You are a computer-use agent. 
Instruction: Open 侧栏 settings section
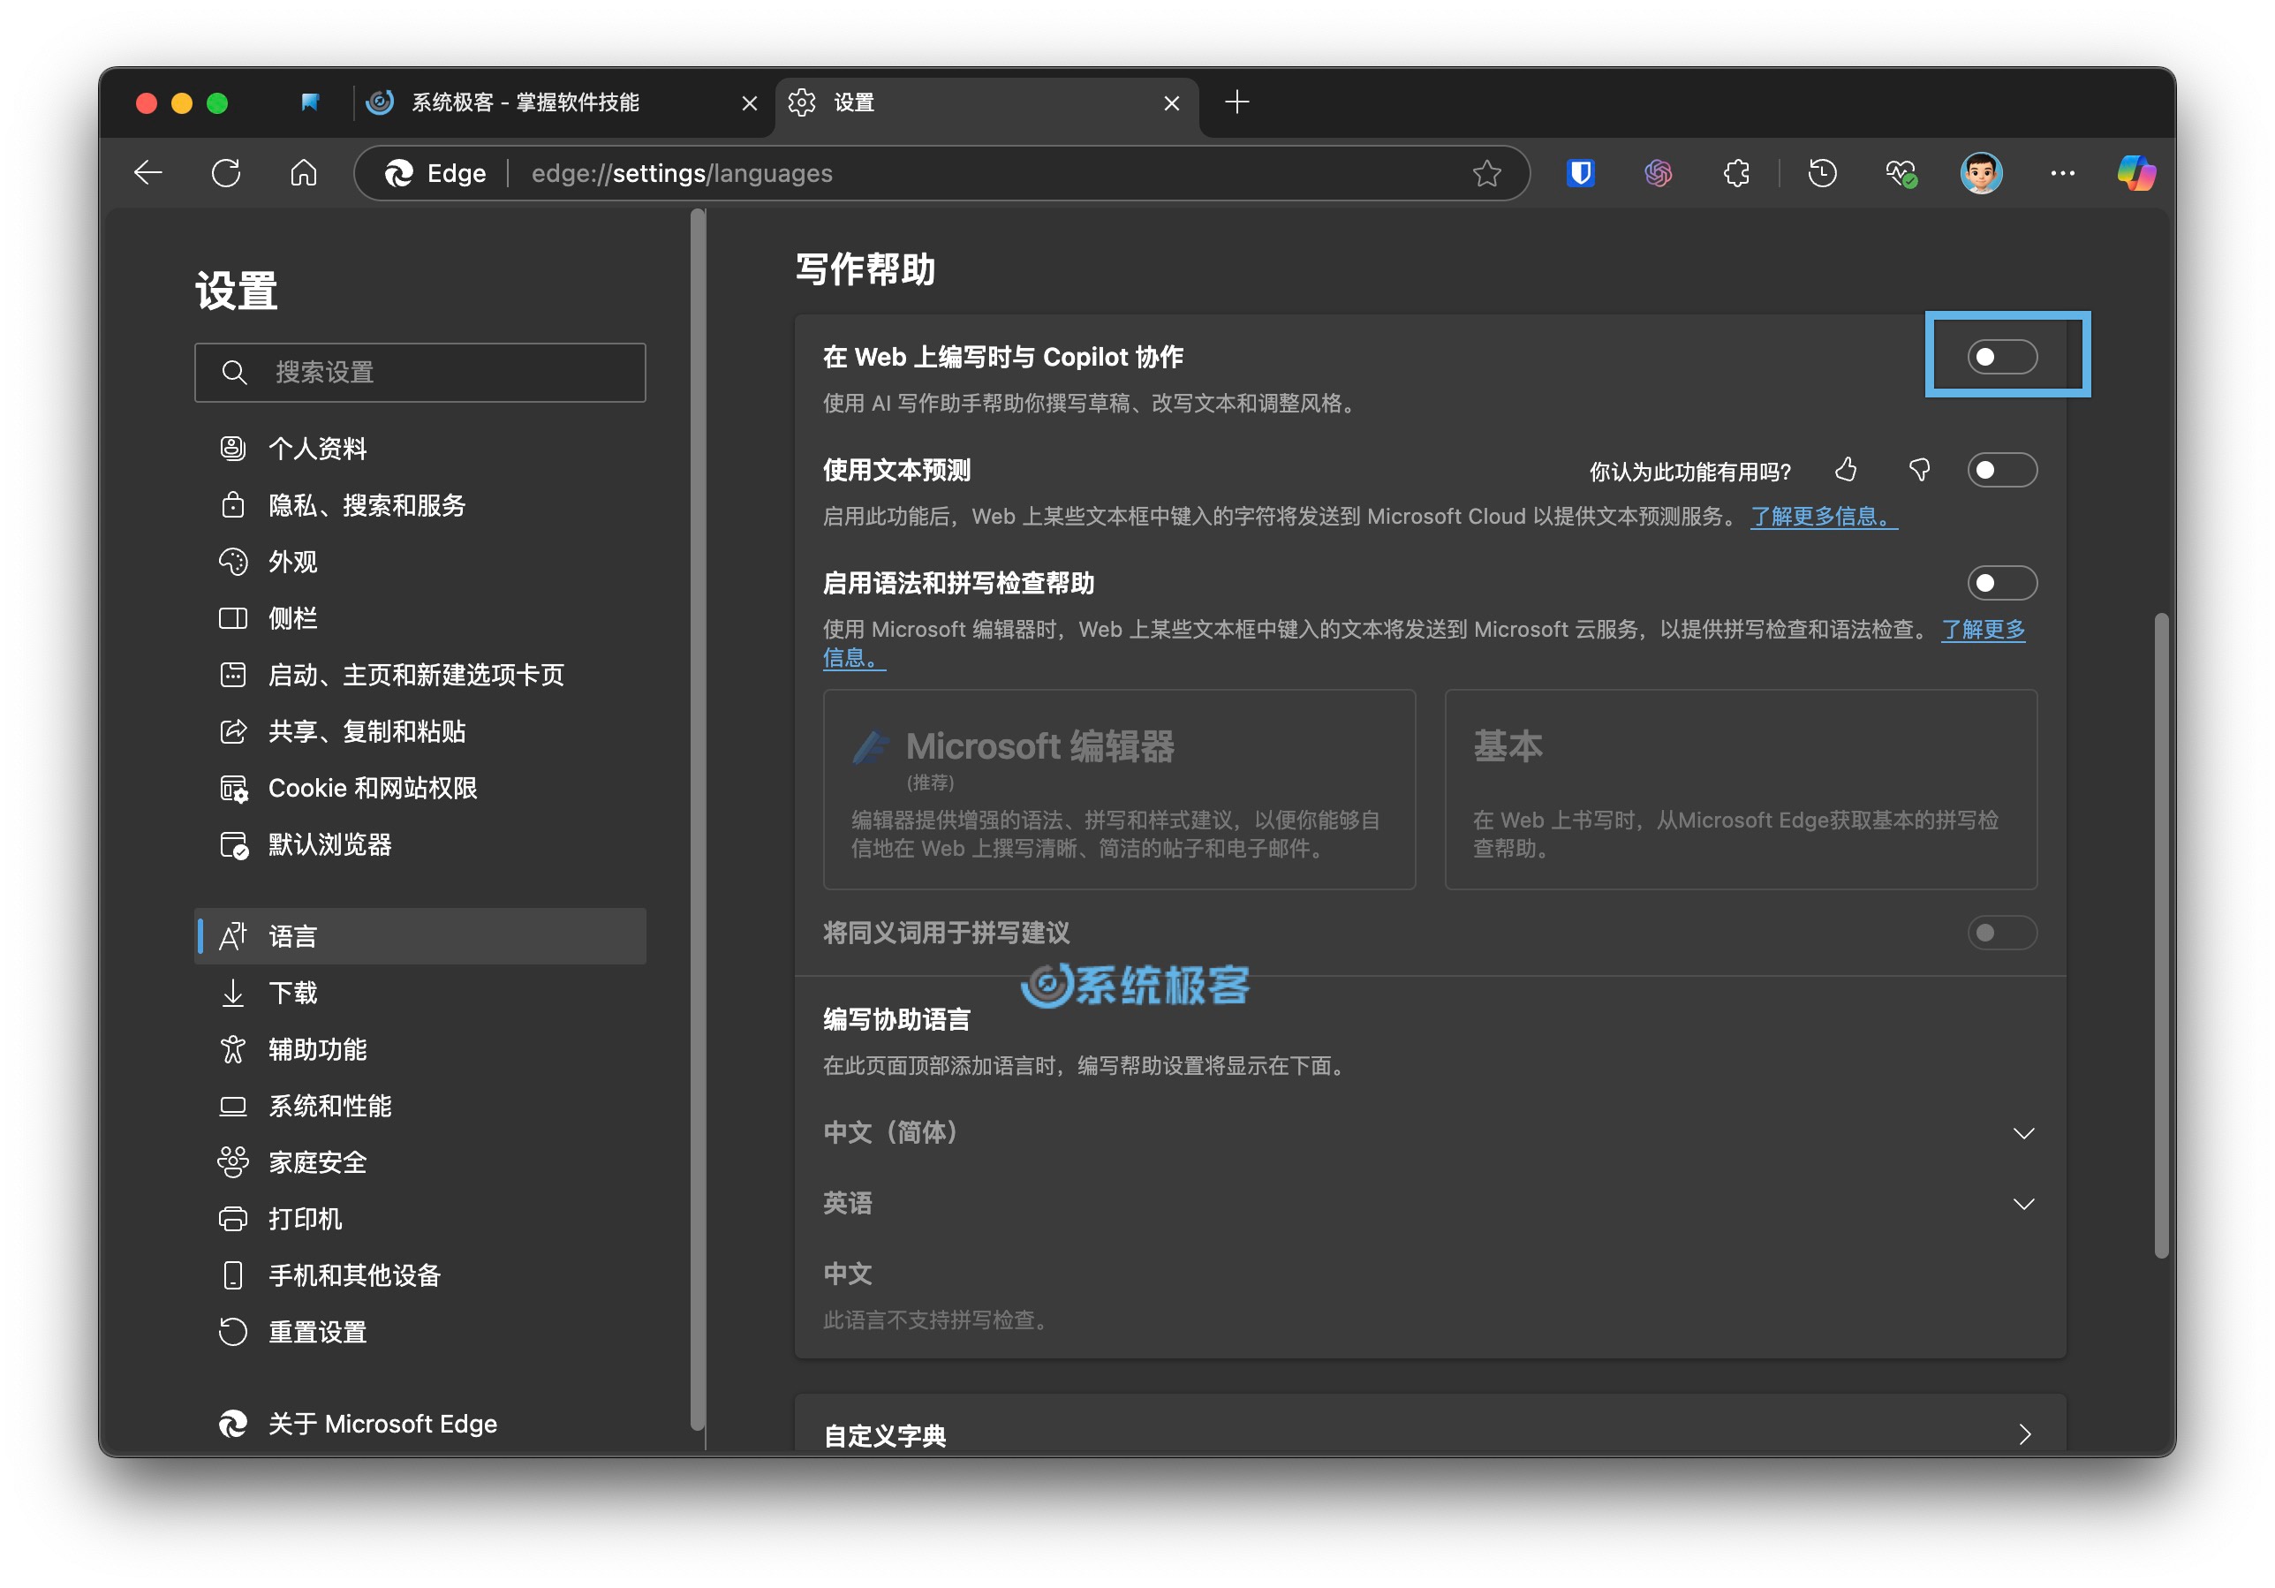[x=420, y=618]
